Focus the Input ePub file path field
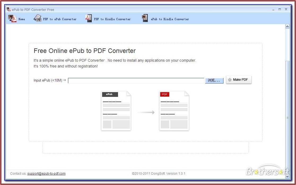Screen dimensions: 296x185 pyautogui.click(x=136, y=80)
